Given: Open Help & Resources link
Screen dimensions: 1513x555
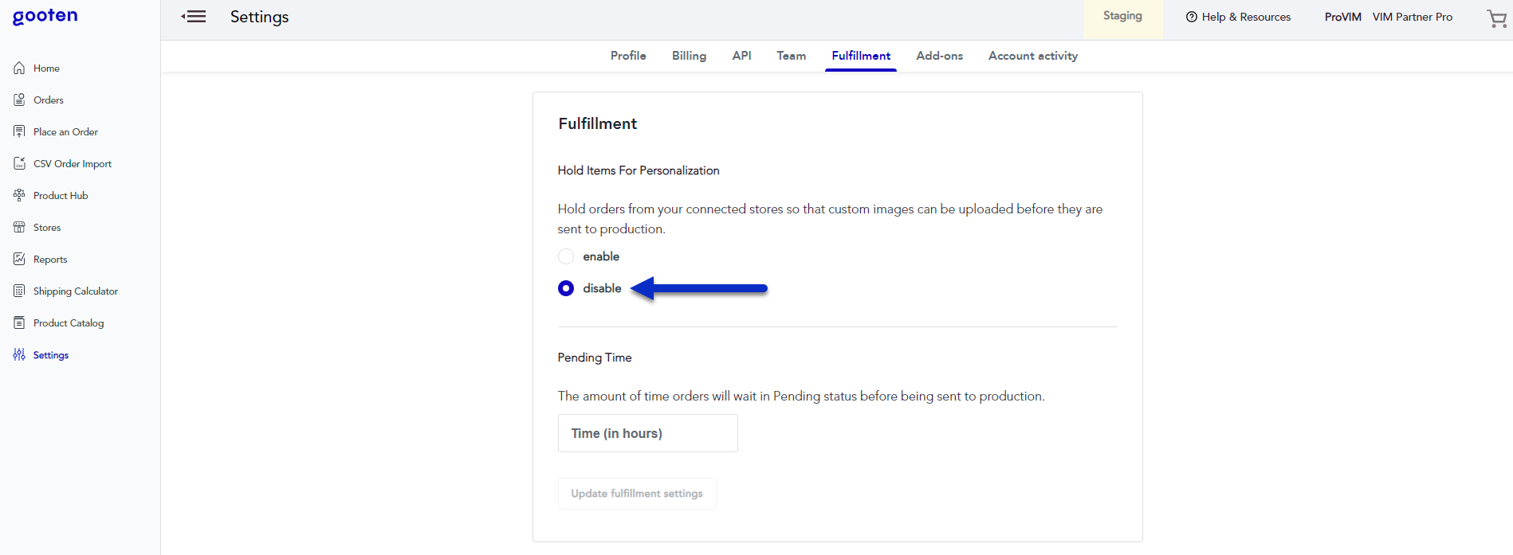Looking at the screenshot, I should click(1238, 17).
